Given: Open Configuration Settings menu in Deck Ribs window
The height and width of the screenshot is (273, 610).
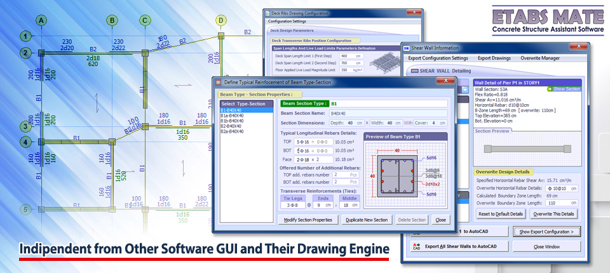Looking at the screenshot, I should coord(287,22).
